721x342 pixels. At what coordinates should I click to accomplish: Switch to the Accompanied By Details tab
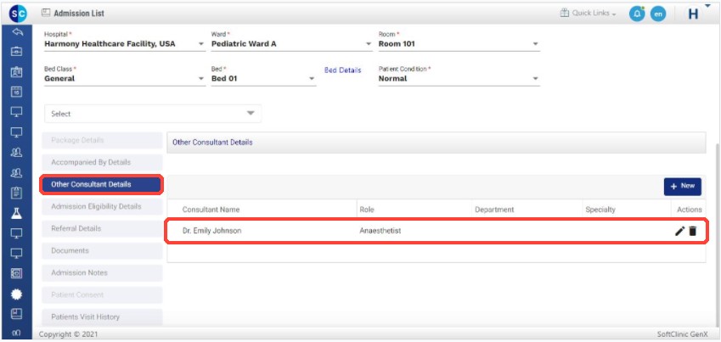(101, 162)
